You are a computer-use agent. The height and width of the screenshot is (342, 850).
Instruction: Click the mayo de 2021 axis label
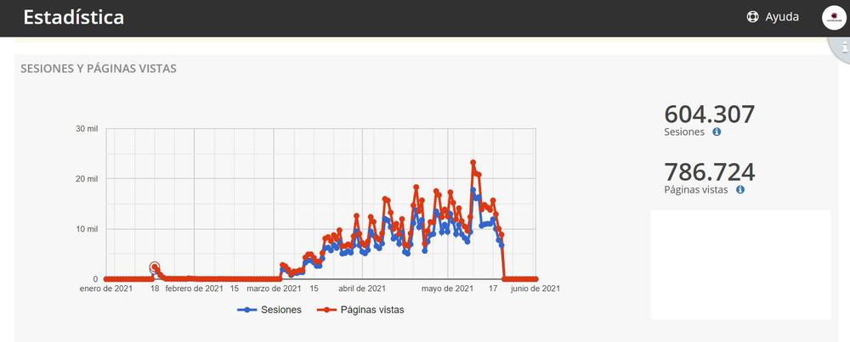[447, 289]
